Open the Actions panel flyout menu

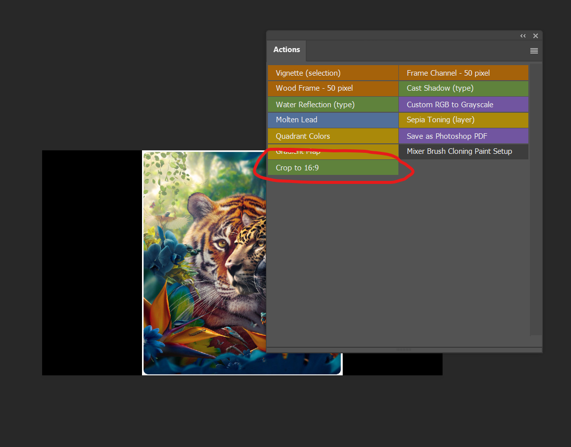534,51
